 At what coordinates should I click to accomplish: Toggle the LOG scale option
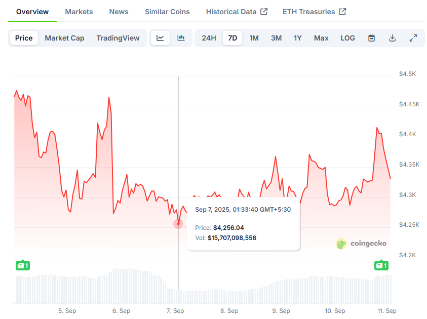(x=347, y=38)
